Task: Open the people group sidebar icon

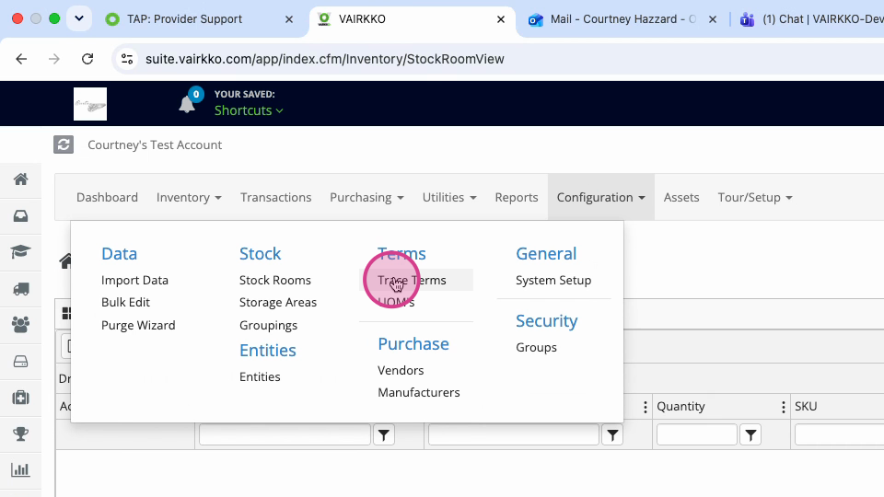Action: pos(21,325)
